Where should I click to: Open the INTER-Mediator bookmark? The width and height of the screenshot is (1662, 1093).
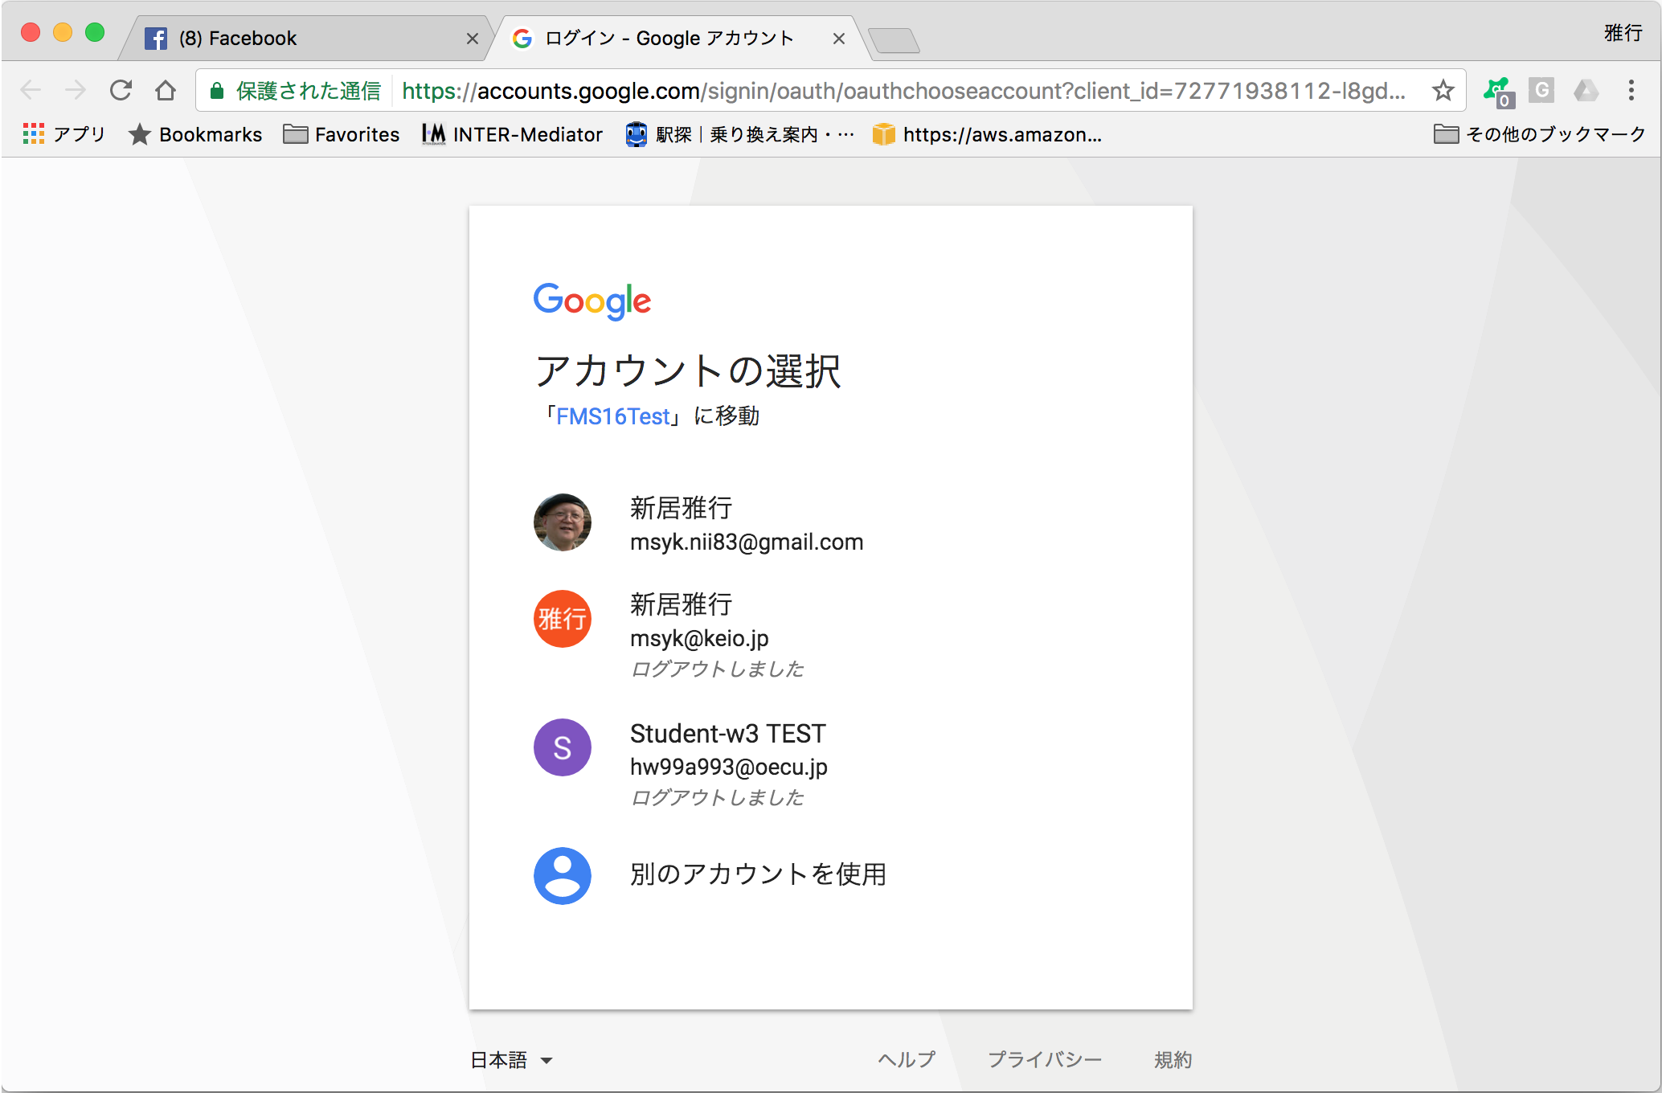coord(512,134)
